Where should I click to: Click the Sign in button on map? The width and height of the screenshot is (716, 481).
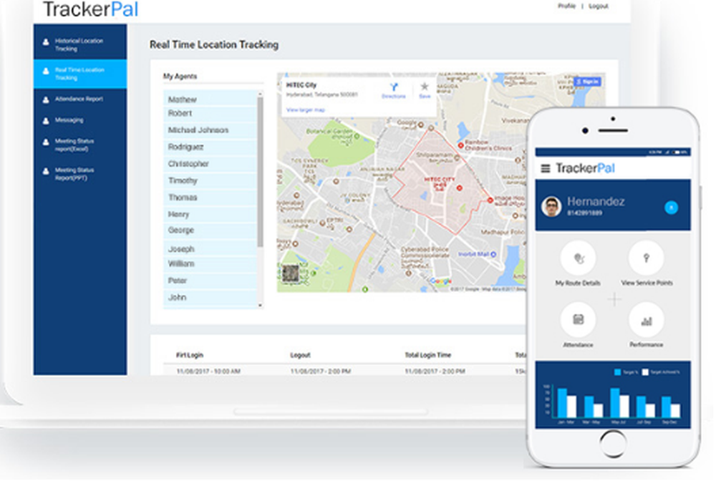tap(588, 82)
